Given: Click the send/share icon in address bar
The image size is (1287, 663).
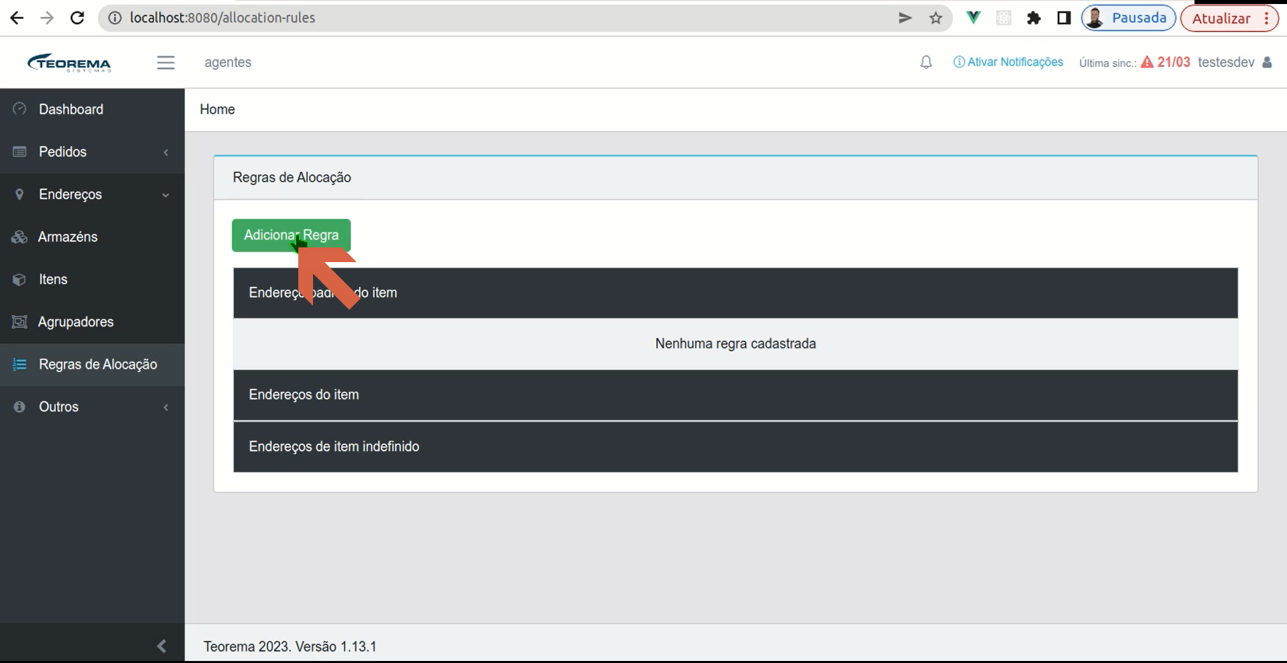Looking at the screenshot, I should 905,18.
